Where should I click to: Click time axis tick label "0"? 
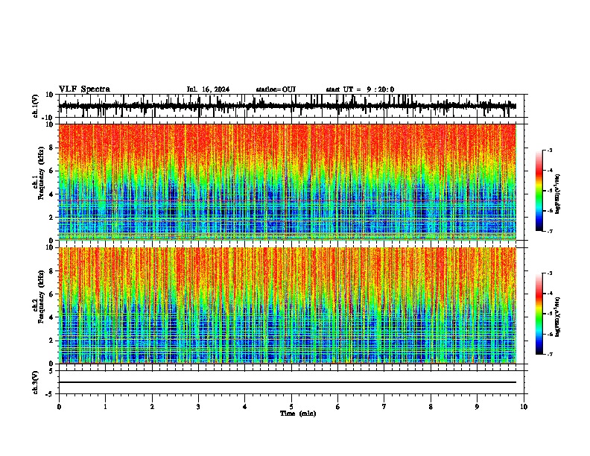coord(59,407)
